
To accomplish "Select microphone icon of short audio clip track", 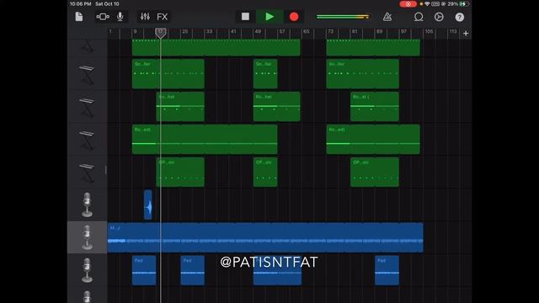I will [87, 205].
